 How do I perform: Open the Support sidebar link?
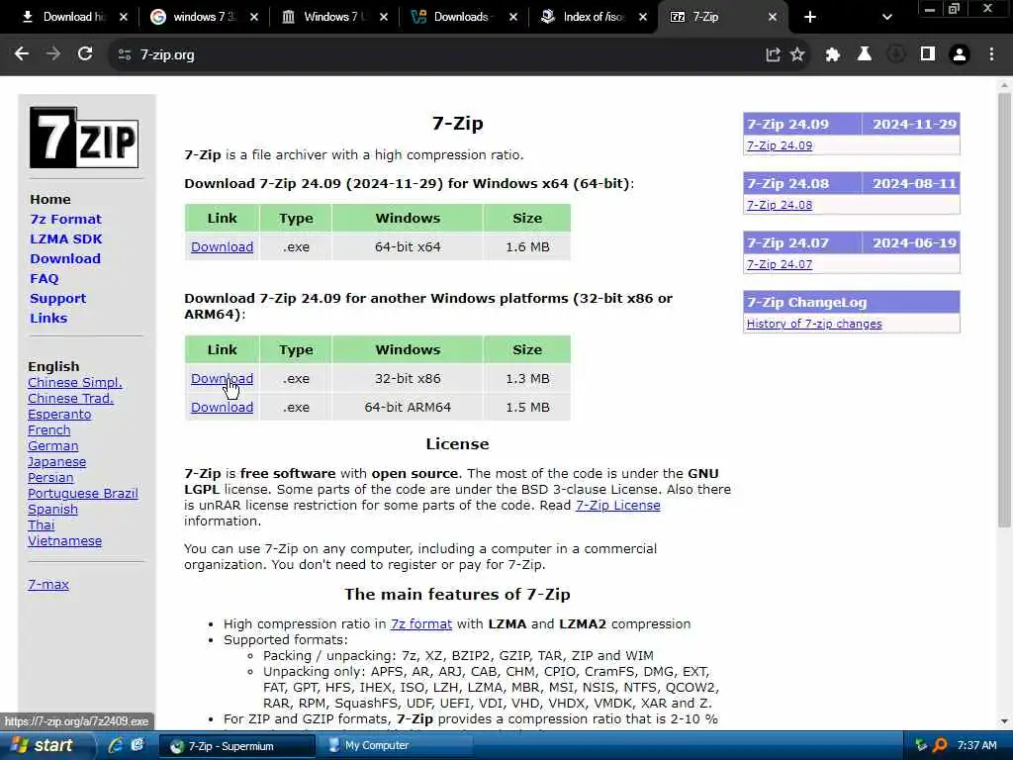[x=57, y=299]
